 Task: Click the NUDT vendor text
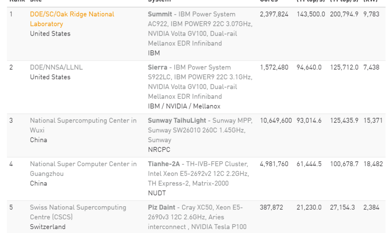(157, 193)
